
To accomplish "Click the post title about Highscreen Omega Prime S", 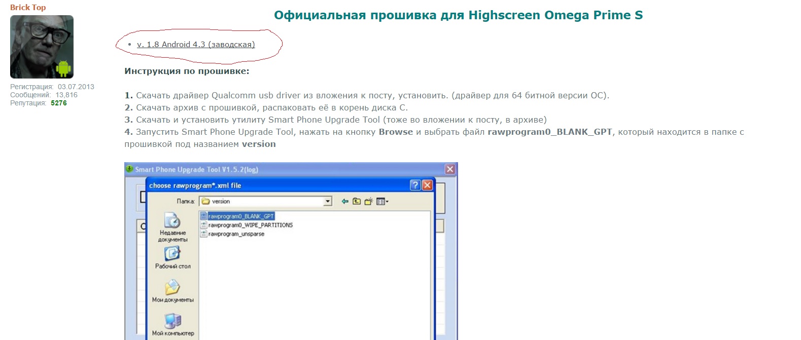I will [x=458, y=15].
